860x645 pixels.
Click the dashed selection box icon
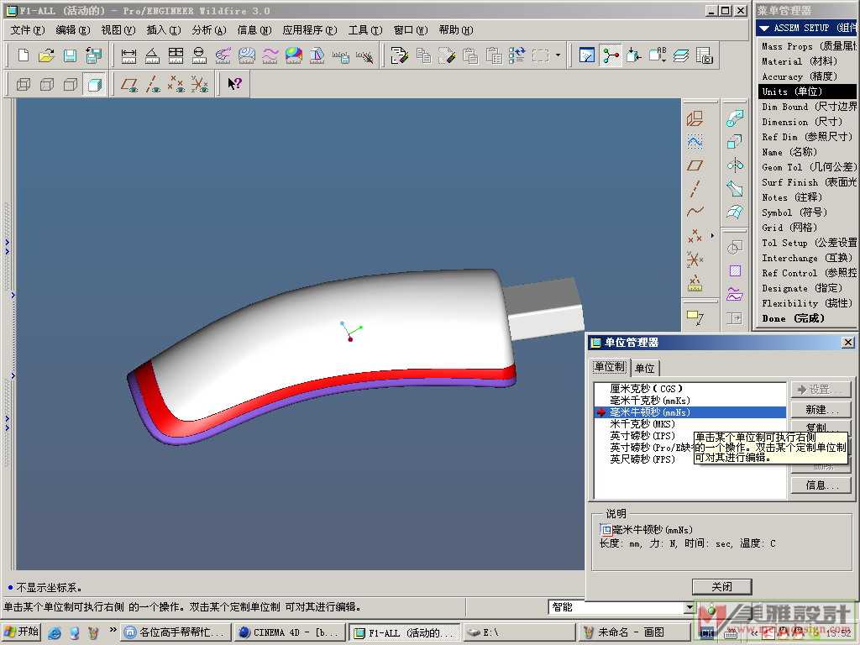click(x=541, y=55)
